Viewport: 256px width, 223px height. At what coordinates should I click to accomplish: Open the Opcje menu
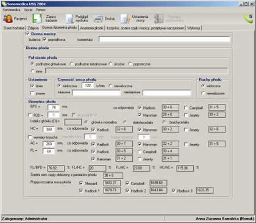(x=28, y=10)
